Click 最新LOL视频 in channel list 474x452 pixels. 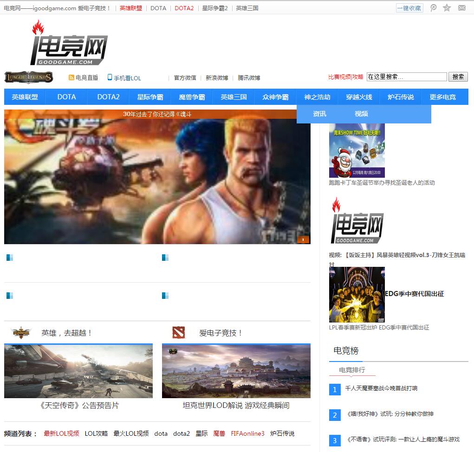click(x=61, y=433)
